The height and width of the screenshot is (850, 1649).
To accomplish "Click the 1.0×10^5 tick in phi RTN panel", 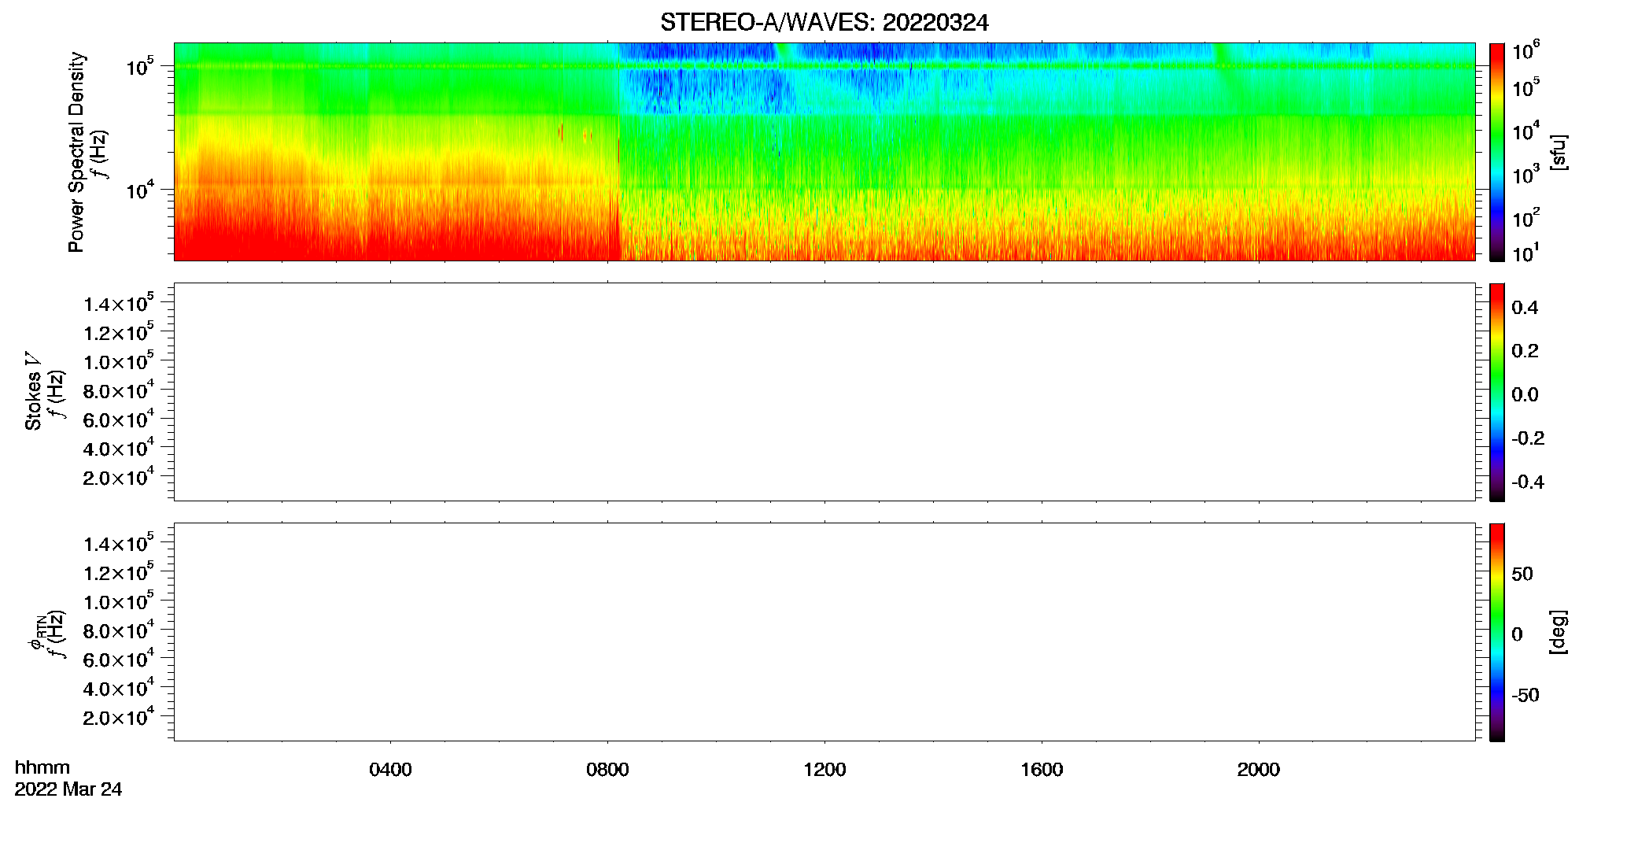I will tap(119, 600).
